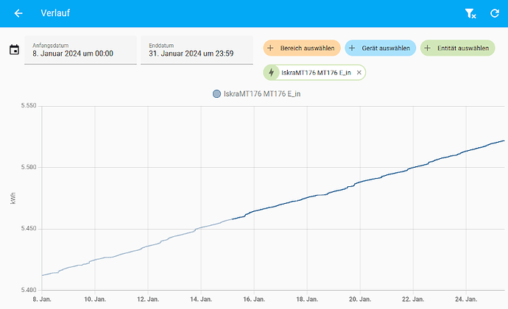The width and height of the screenshot is (508, 309).
Task: Click the IskraMT176 MT176 E_in chip label
Action: pyautogui.click(x=317, y=73)
